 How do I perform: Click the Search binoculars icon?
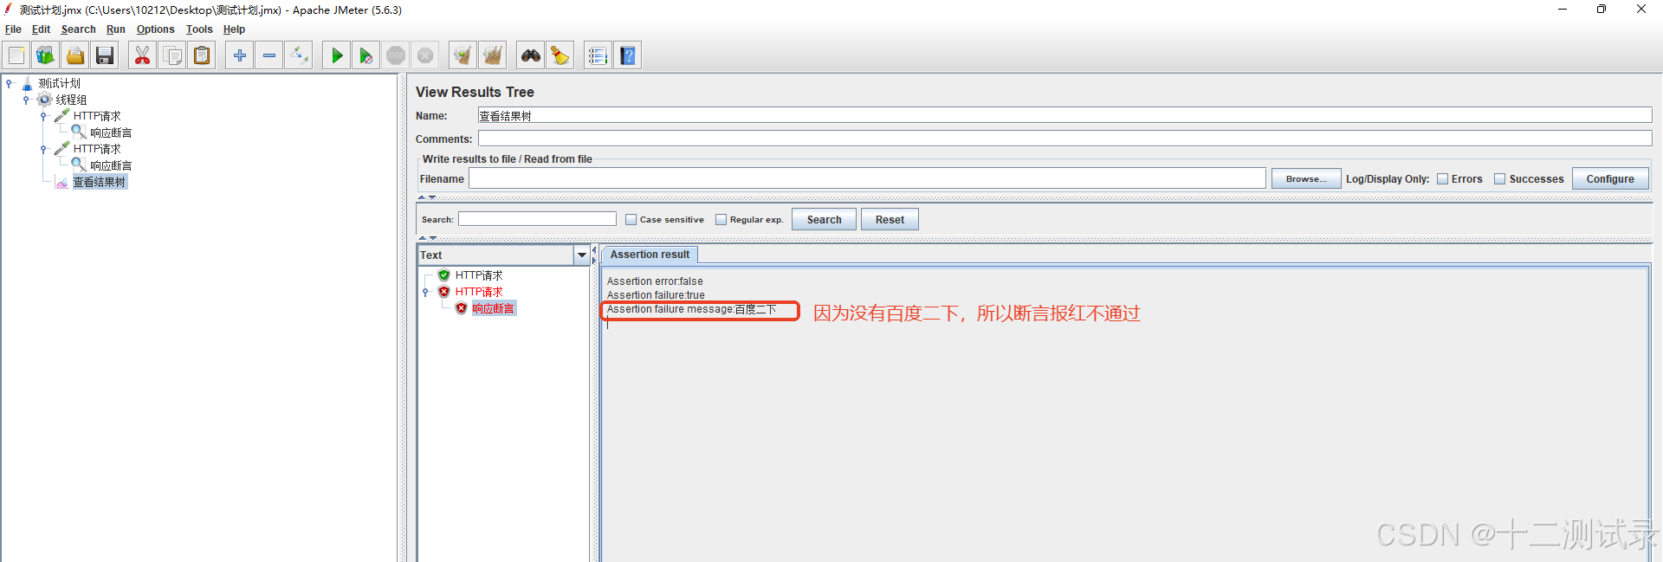click(x=531, y=55)
